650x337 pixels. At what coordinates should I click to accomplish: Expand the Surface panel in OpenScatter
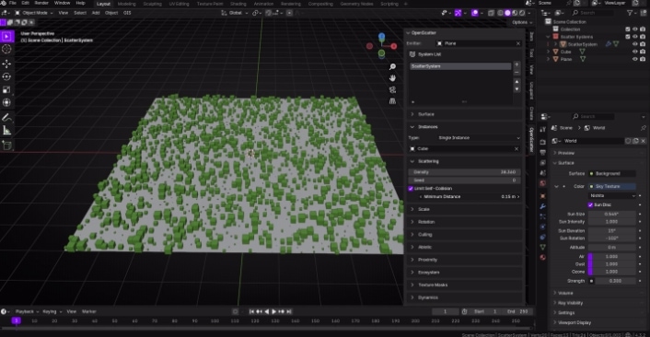pyautogui.click(x=464, y=114)
